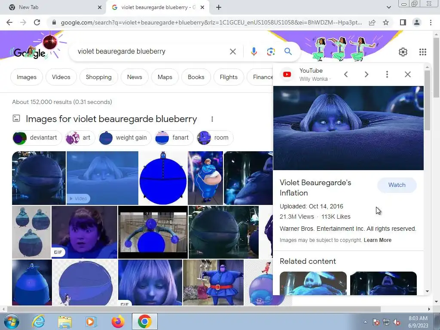Click the address bar URL

tap(211, 22)
